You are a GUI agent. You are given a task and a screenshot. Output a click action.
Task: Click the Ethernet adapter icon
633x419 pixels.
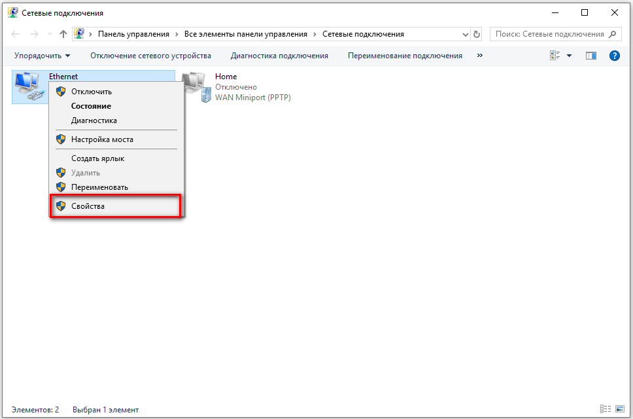27,86
